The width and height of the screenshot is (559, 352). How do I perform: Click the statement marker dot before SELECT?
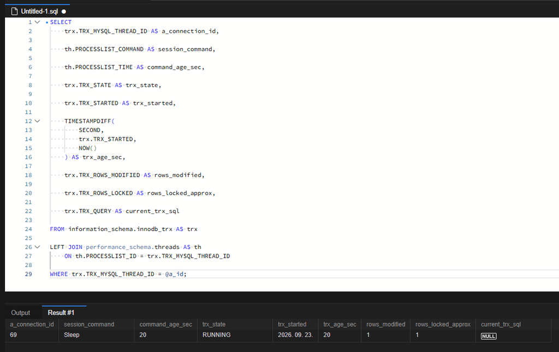(47, 22)
